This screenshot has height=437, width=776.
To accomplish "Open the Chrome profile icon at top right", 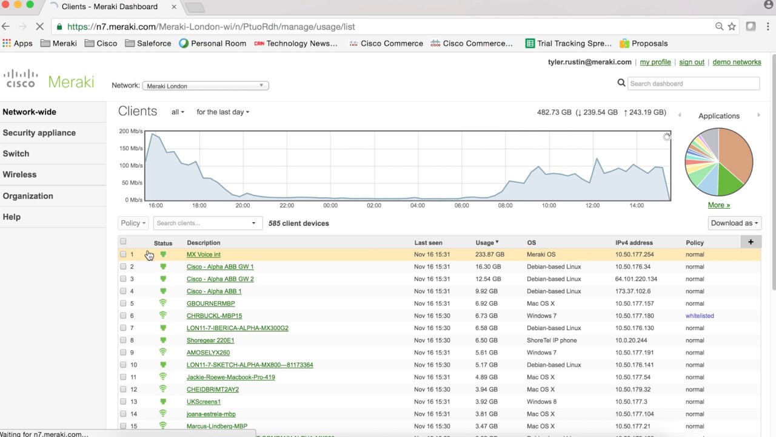I will click(769, 5).
